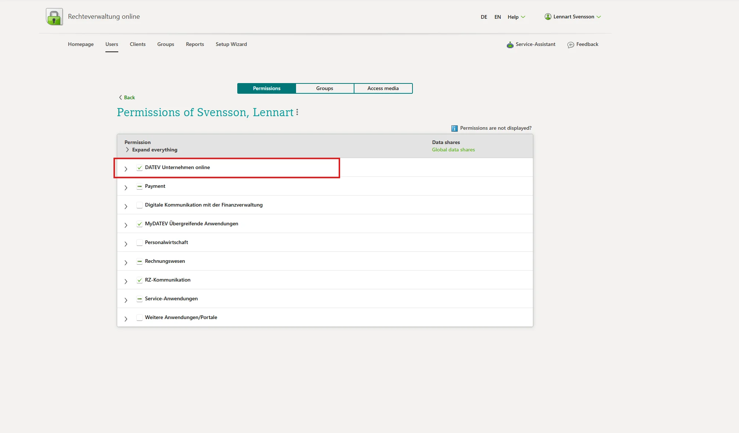The width and height of the screenshot is (739, 433).
Task: Open the Reports menu item
Action: click(195, 44)
